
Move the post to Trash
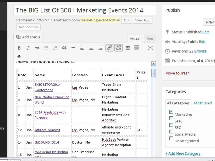177,73
